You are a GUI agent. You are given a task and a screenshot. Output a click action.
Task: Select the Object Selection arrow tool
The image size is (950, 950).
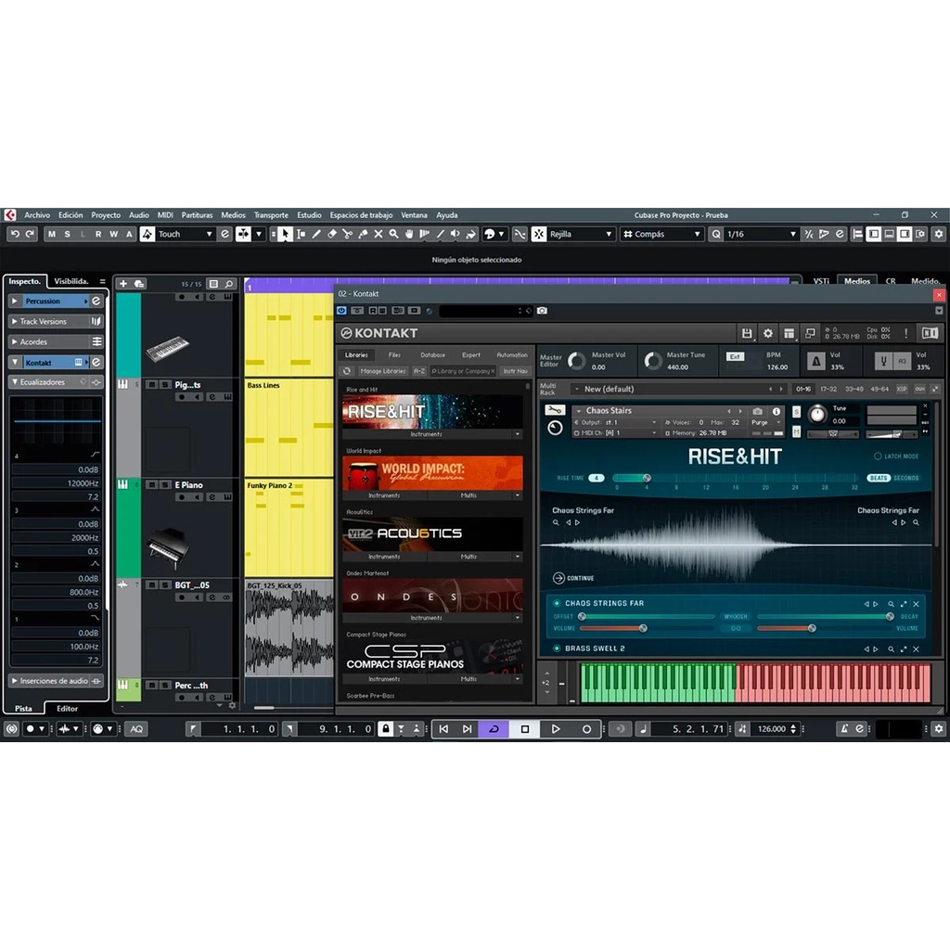[285, 234]
